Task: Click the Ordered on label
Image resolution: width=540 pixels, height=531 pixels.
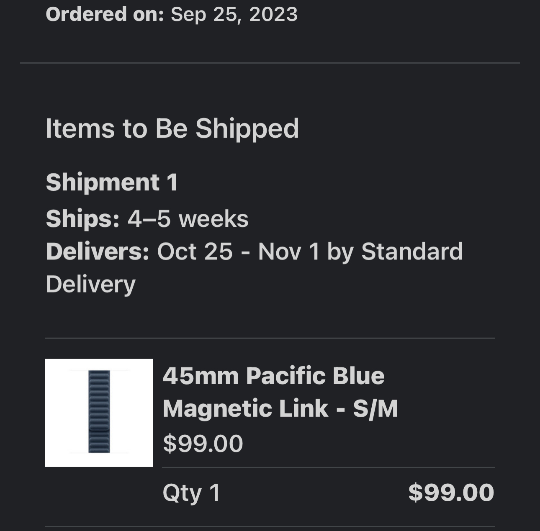Action: (104, 14)
